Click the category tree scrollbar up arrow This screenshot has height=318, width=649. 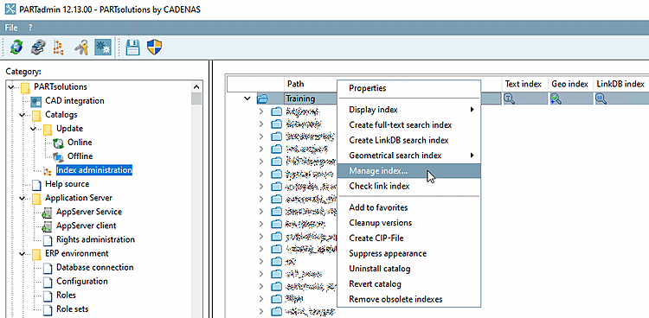coord(196,86)
